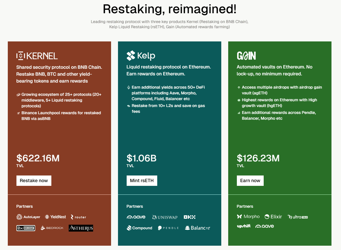Click the Compound partner logo
Viewport: 341px width, 250px height.
click(x=139, y=228)
